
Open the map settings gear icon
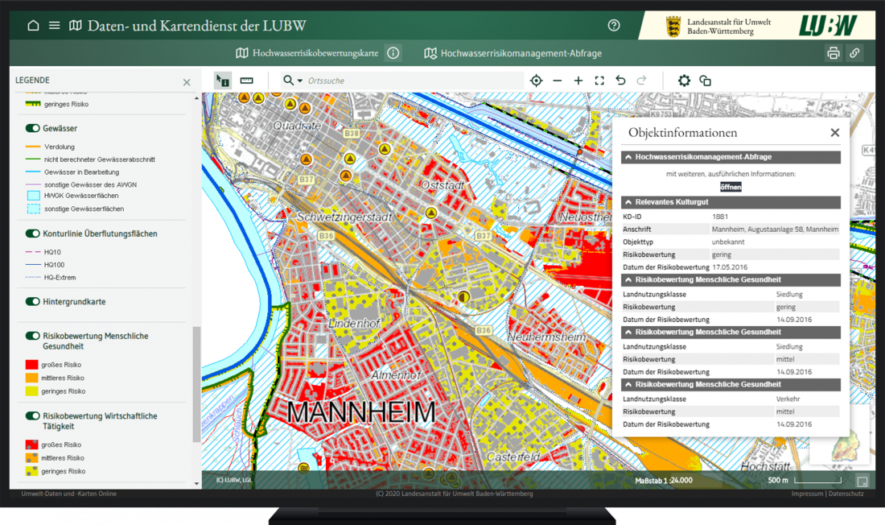[x=683, y=81]
